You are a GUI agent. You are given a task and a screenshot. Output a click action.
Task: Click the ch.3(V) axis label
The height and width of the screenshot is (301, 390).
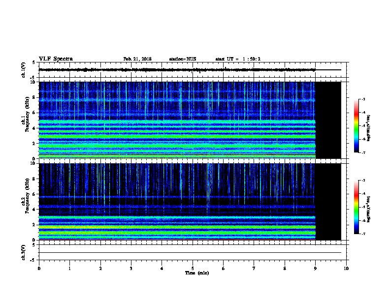(23, 252)
